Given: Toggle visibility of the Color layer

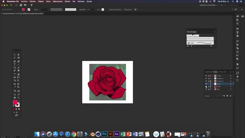Looking at the screenshot, I should point(206,87).
